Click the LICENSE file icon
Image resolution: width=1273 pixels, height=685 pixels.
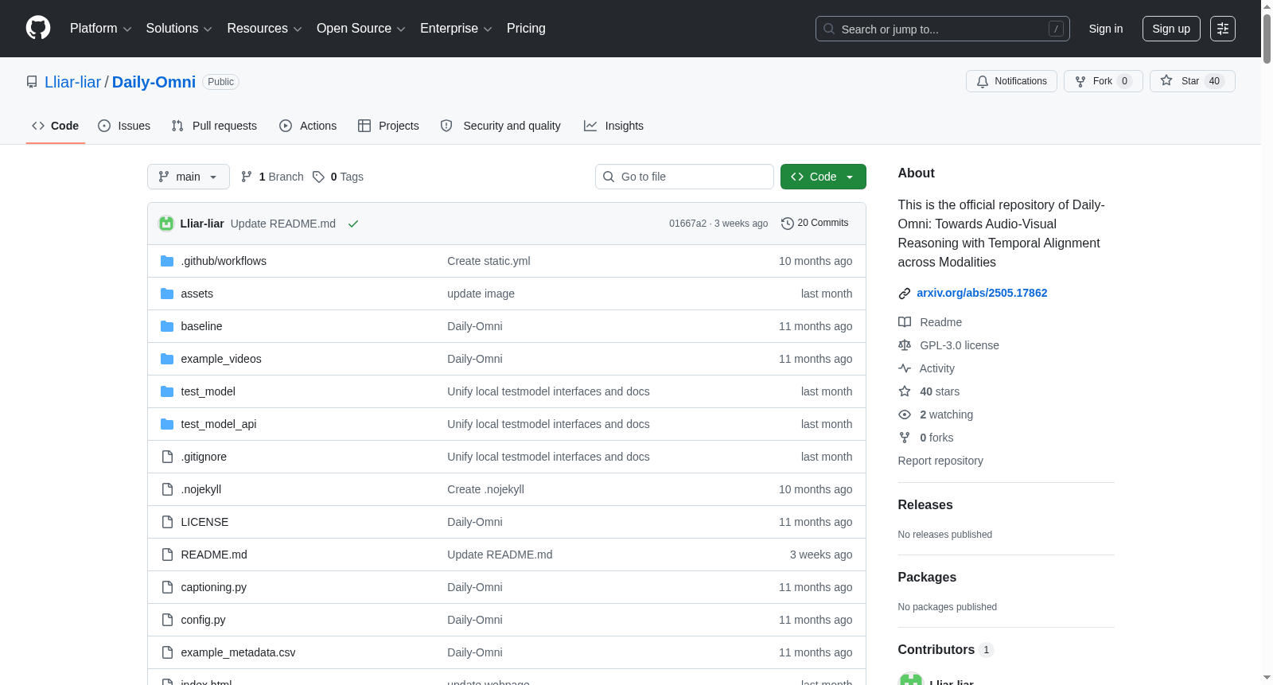tap(167, 522)
